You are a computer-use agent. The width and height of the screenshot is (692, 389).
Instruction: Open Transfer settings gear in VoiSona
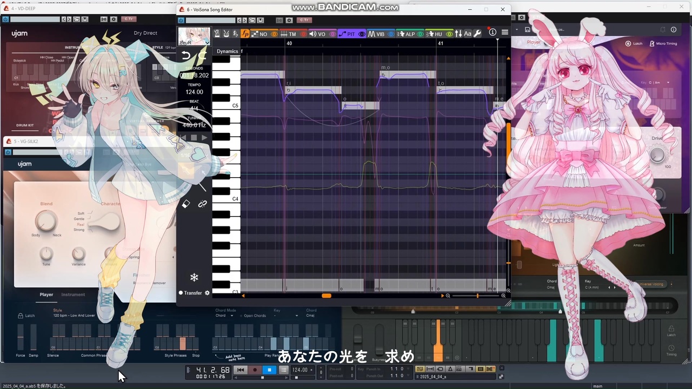click(x=207, y=293)
